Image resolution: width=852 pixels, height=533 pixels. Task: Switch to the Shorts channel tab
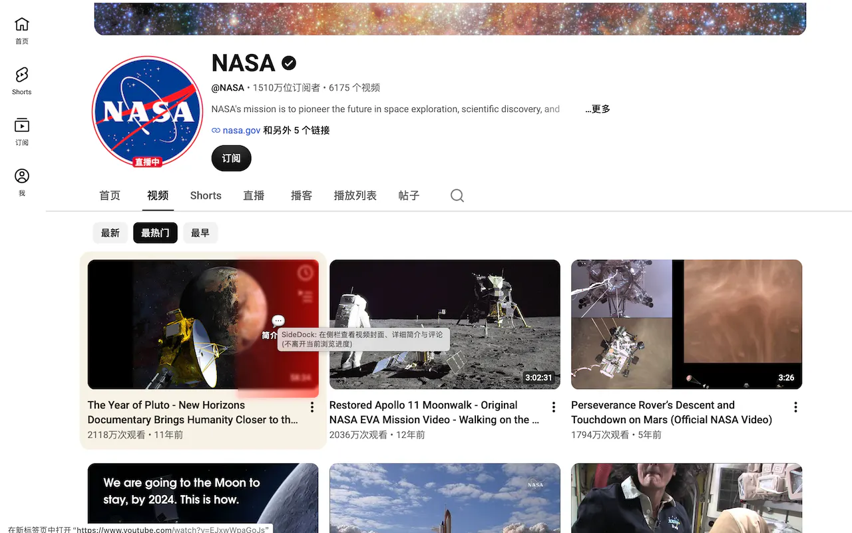(x=206, y=195)
